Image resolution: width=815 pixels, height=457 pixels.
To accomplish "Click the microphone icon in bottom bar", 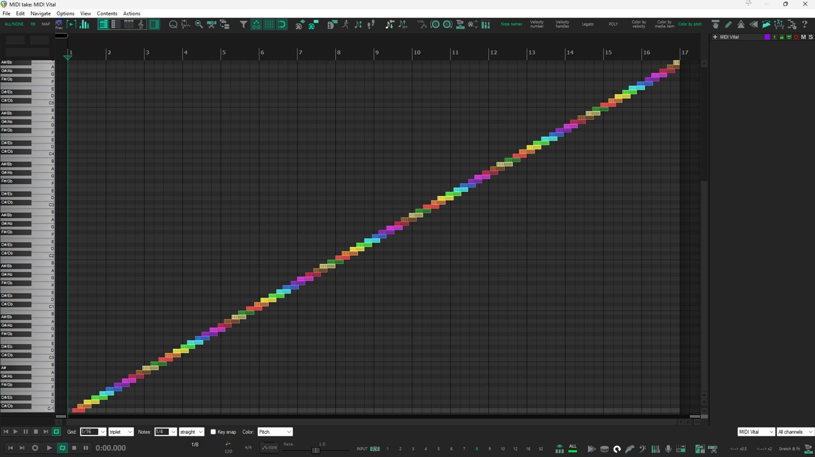I will [668, 449].
